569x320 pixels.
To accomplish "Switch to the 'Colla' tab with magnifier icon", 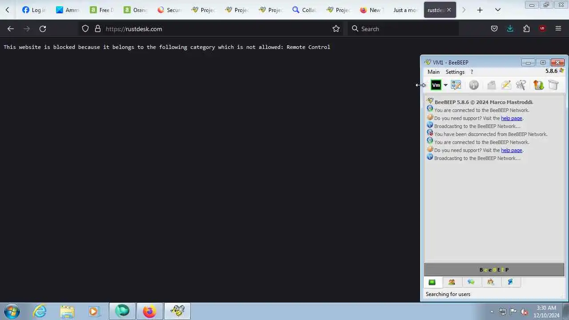I will click(304, 10).
